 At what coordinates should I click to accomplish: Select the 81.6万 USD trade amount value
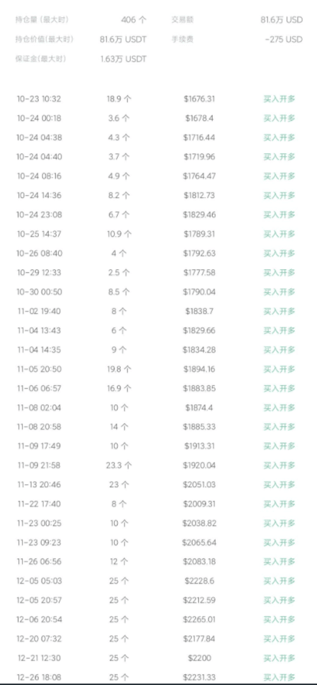(x=281, y=19)
